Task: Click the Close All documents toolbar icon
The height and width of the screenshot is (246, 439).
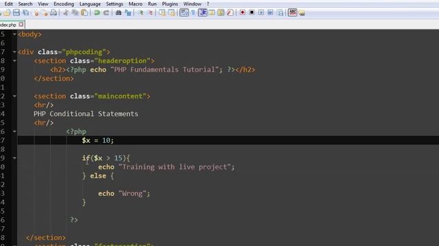Action: click(x=45, y=12)
